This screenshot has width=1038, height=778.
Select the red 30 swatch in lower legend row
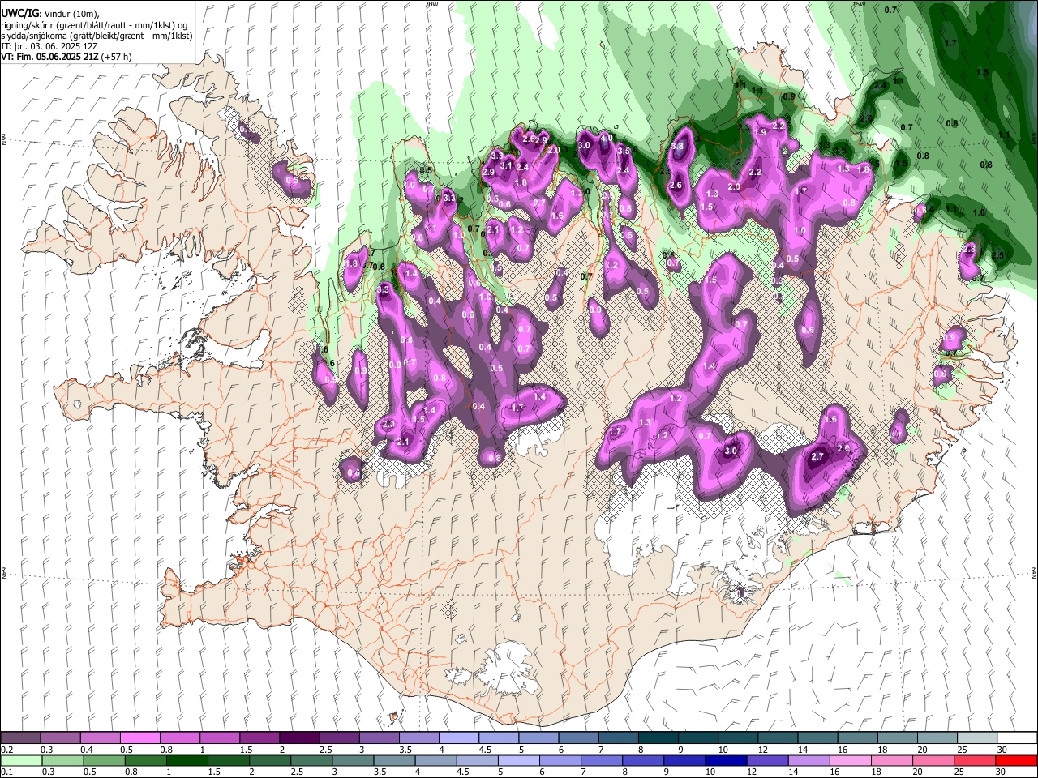(1016, 760)
